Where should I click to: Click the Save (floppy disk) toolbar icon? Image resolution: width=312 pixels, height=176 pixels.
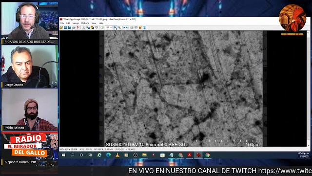[x=70, y=27]
